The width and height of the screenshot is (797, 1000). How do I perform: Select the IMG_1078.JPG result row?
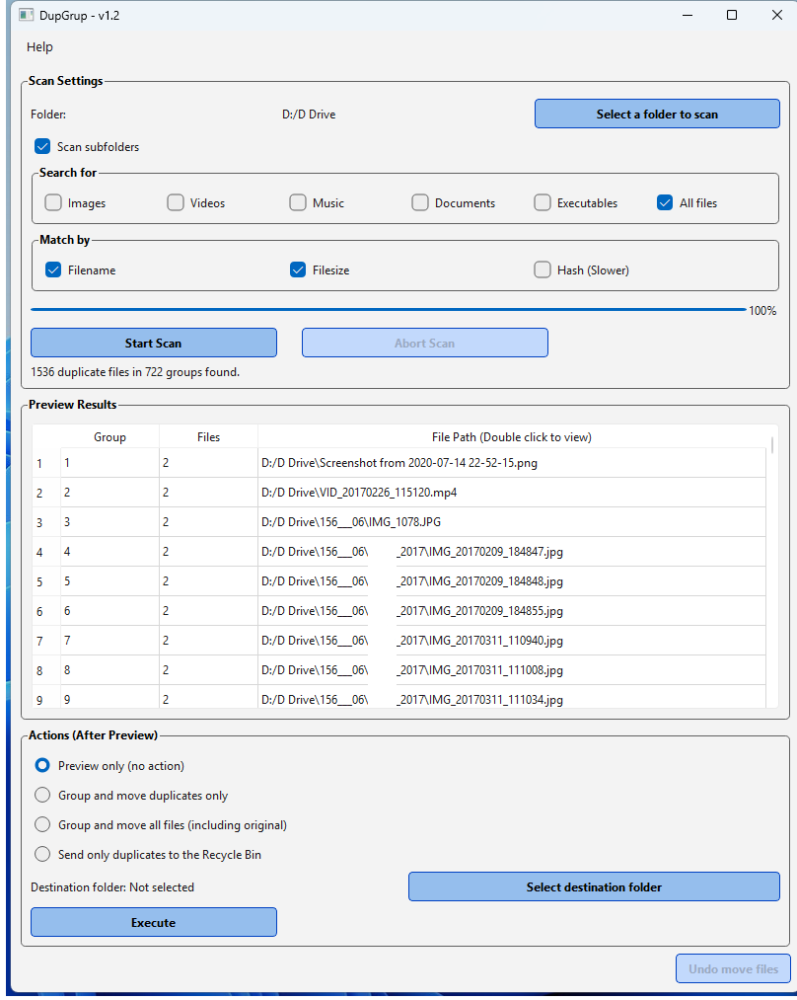point(395,521)
